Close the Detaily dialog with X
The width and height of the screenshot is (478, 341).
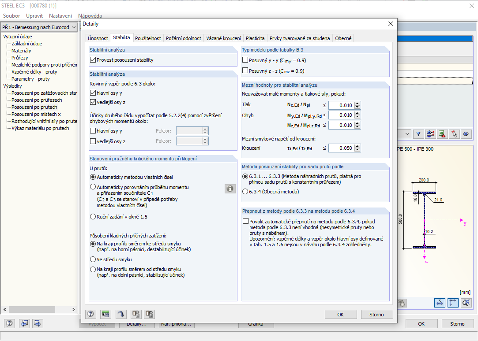(391, 24)
